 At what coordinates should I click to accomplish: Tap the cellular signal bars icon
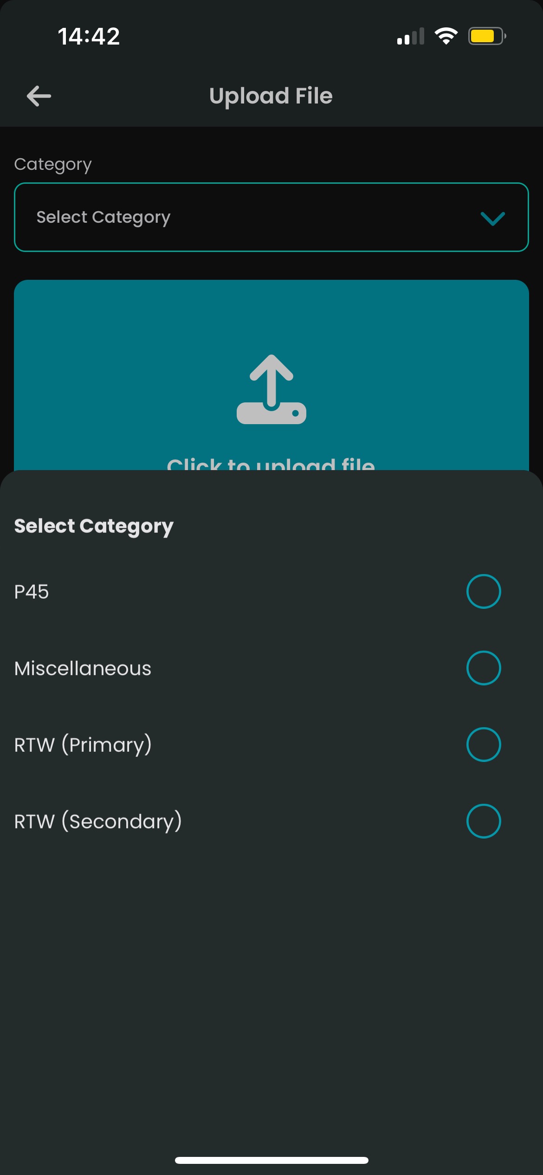[x=411, y=36]
